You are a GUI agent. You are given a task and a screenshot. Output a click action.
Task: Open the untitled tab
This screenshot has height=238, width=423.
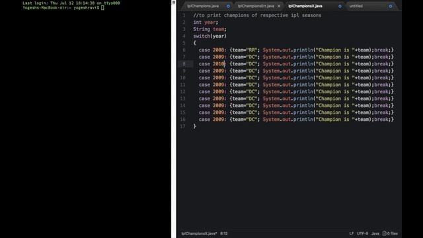pos(356,6)
